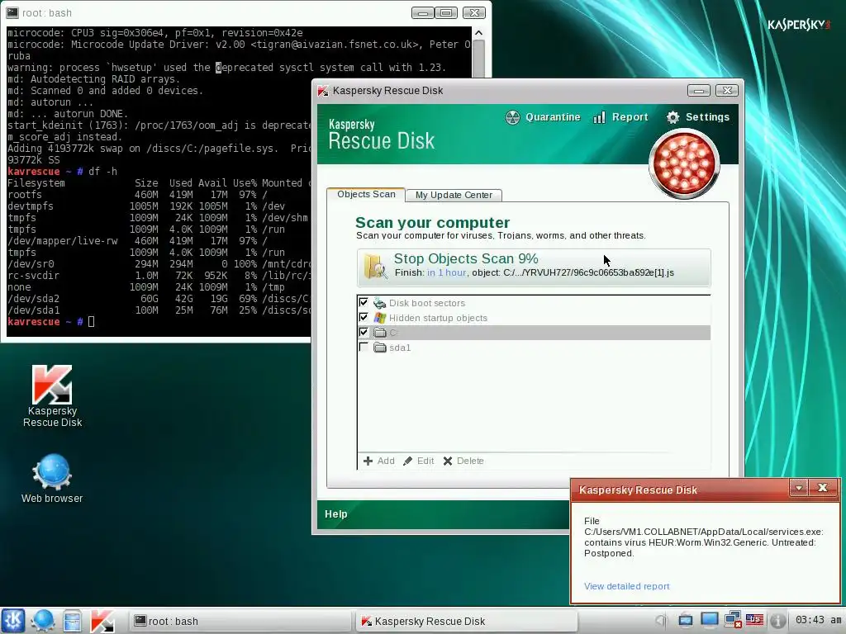Click Help in the Rescue Disk footer
Image resolution: width=846 pixels, height=634 pixels.
pyautogui.click(x=335, y=513)
